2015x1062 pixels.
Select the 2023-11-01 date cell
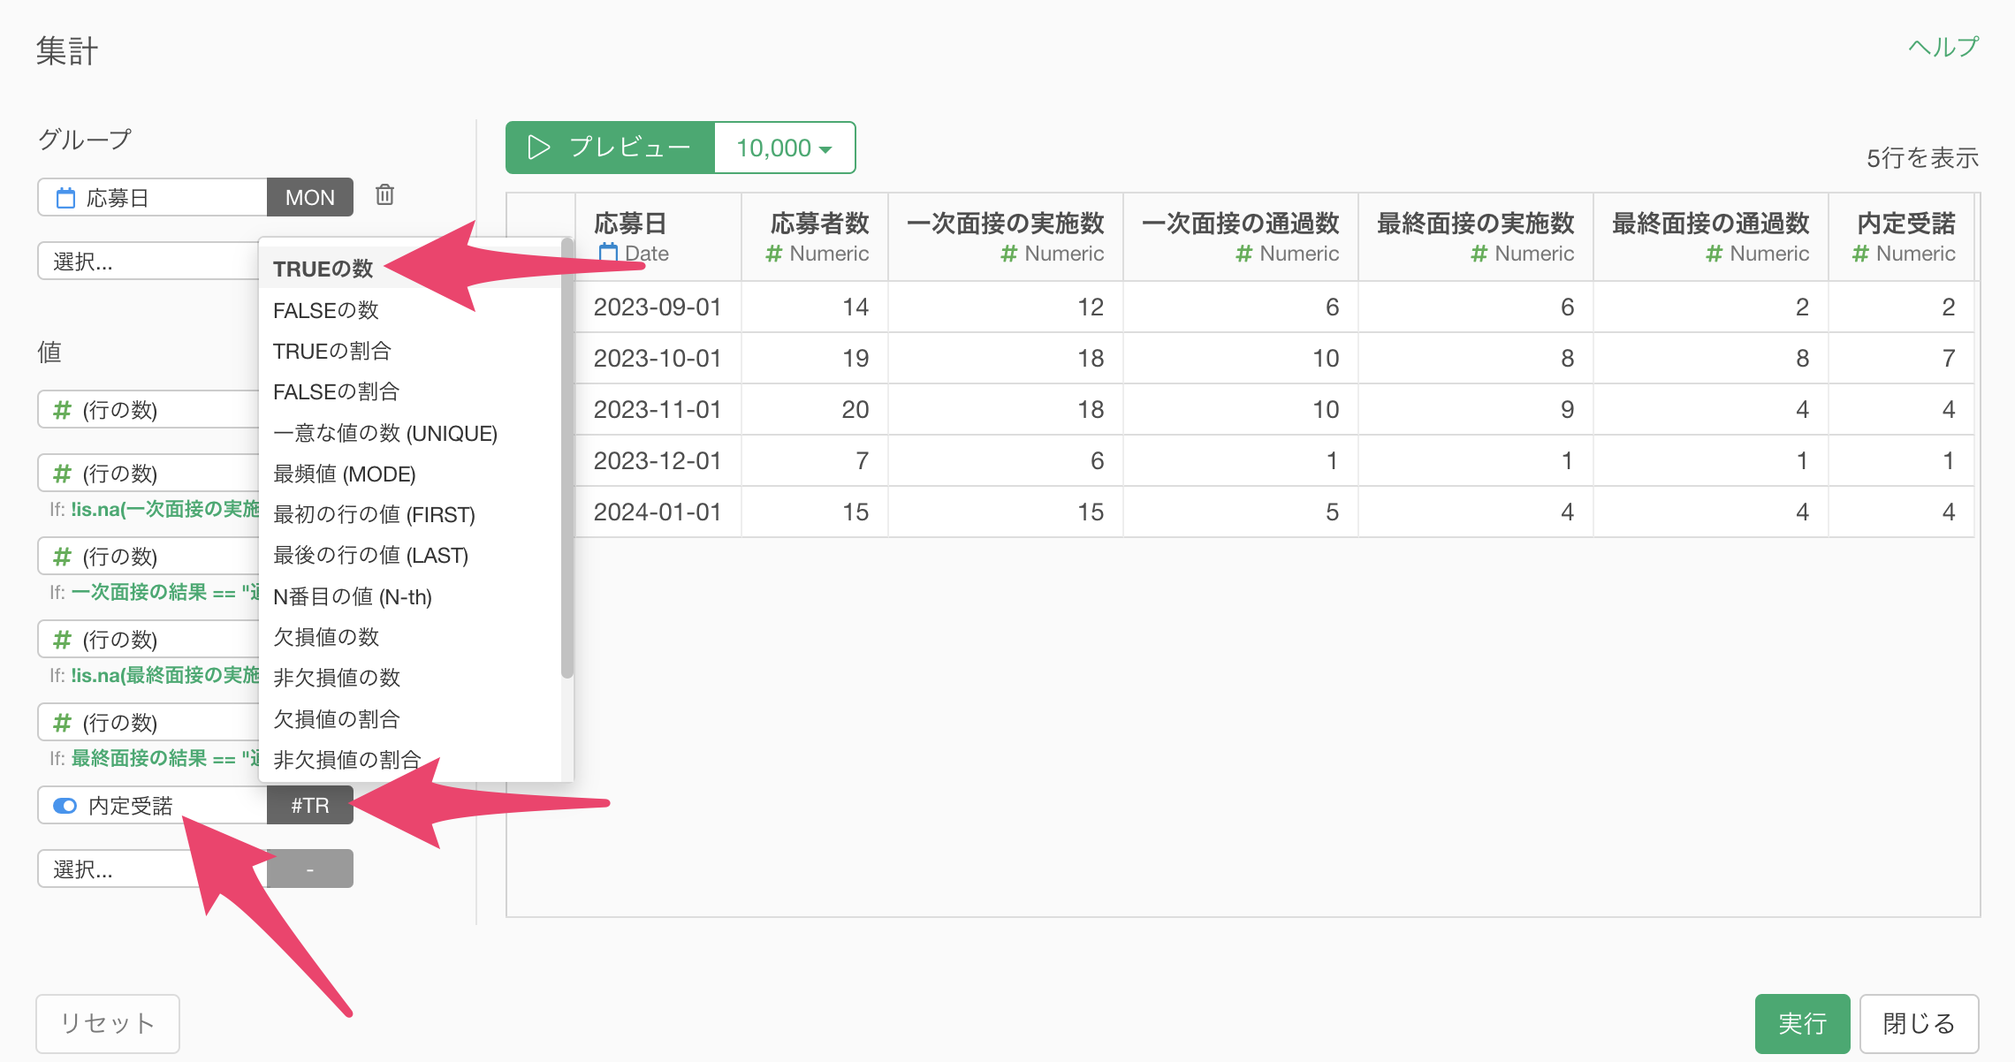658,410
